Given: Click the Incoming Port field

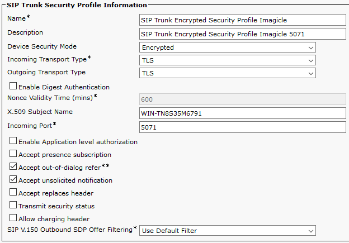Looking at the screenshot, I should (x=242, y=127).
